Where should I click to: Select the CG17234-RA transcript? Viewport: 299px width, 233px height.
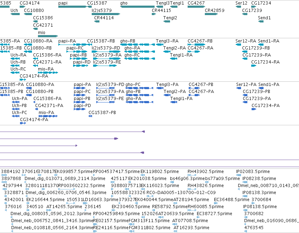pos(254,66)
